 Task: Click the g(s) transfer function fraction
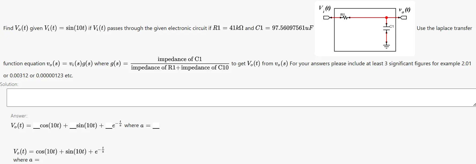pos(179,63)
